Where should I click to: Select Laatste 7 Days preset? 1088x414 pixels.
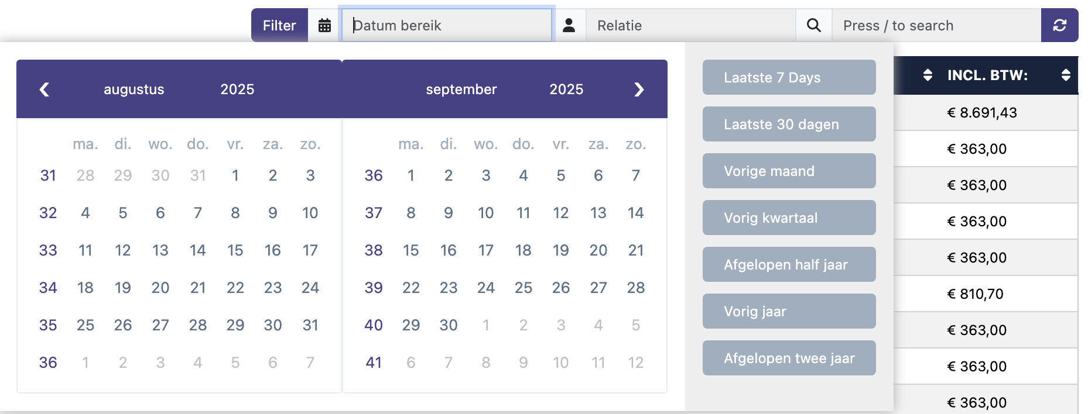tap(789, 77)
